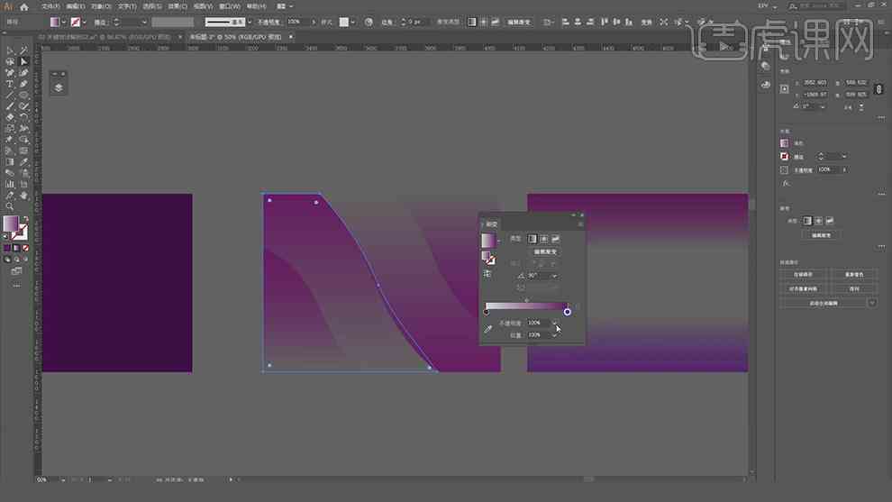The width and height of the screenshot is (892, 502).
Task: Select the Artboard tool
Action: [23, 185]
